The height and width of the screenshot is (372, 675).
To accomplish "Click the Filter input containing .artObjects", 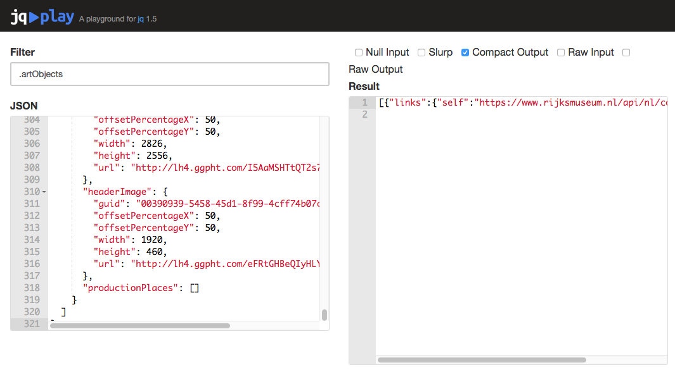I will pos(169,74).
